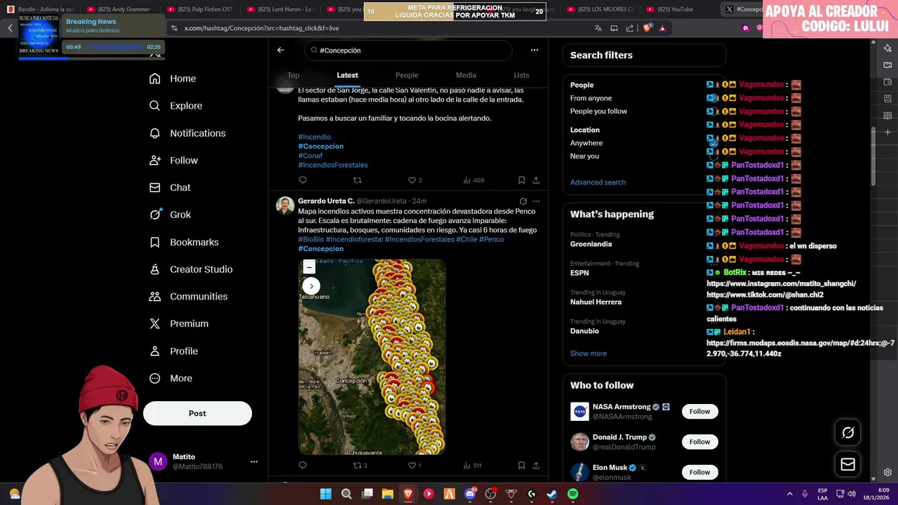Open Spotify from the Windows taskbar
This screenshot has height=505, width=898.
[572, 494]
